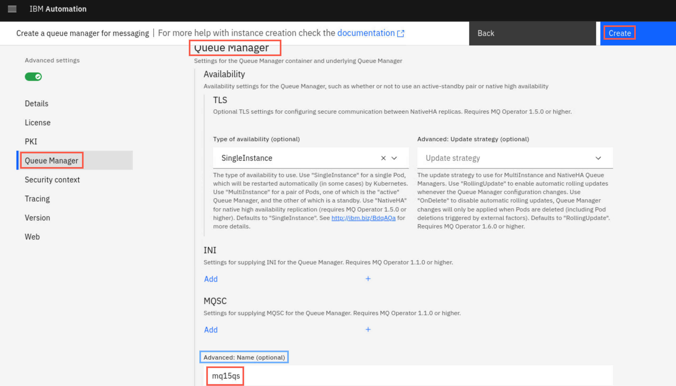676x386 pixels.
Task: Jump to the Version section
Action: coord(37,218)
